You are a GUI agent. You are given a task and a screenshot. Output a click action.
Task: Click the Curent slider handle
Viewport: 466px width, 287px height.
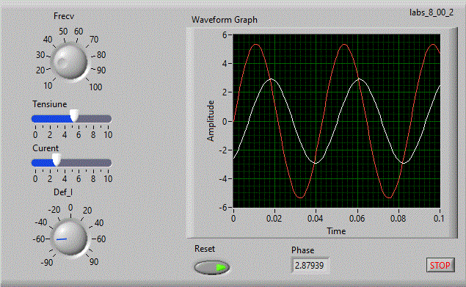[57, 160]
